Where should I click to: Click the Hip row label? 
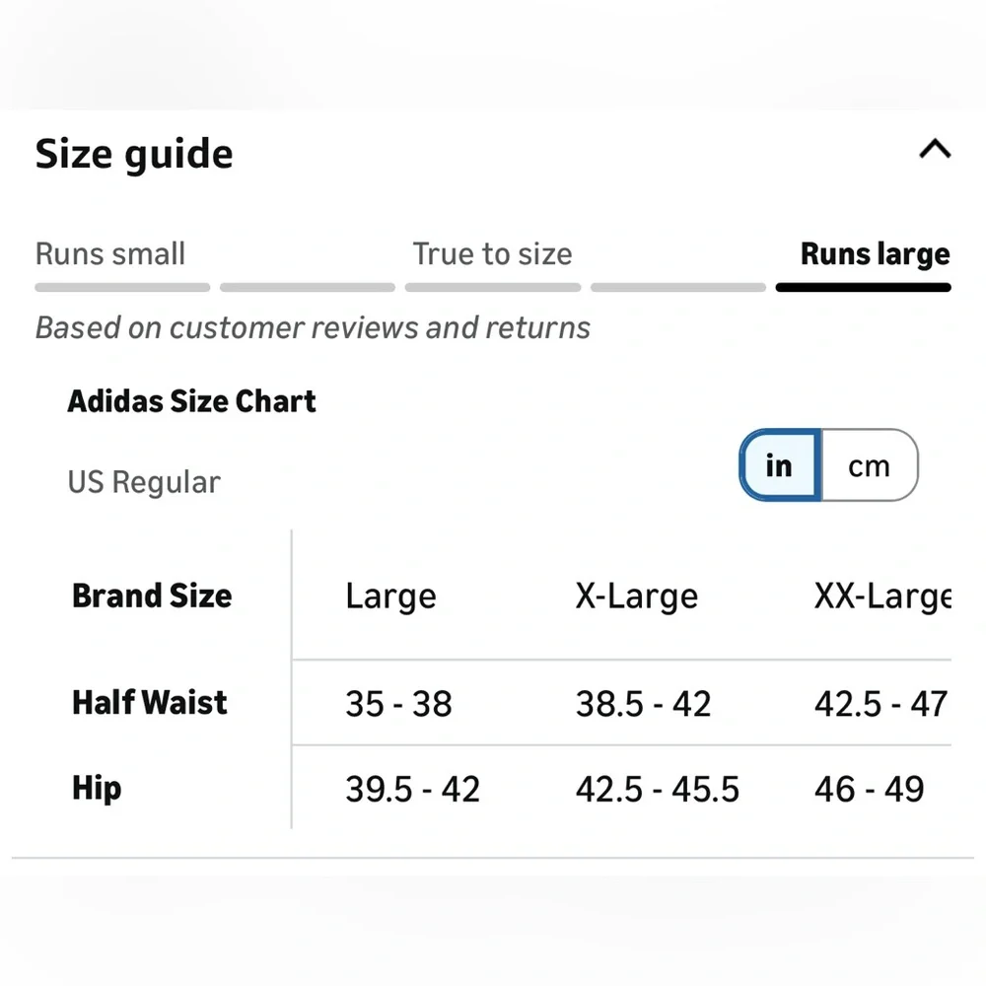(97, 788)
